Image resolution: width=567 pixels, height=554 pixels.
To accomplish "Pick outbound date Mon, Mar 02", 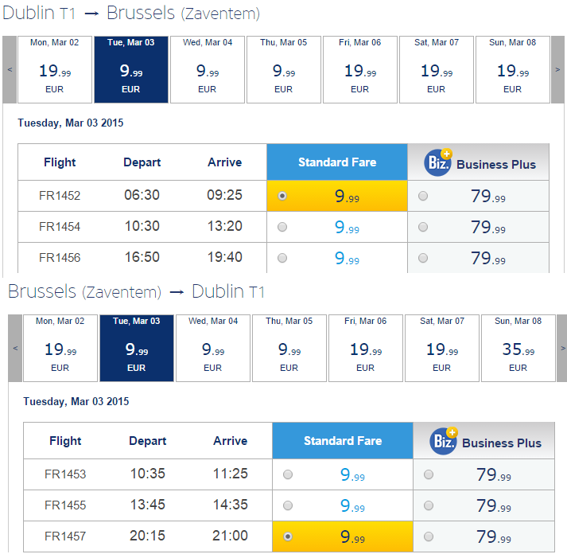I will pyautogui.click(x=55, y=69).
